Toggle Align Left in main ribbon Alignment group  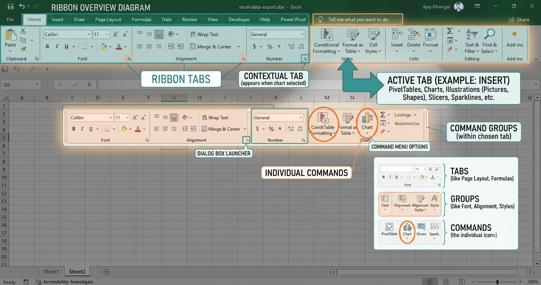[140, 46]
